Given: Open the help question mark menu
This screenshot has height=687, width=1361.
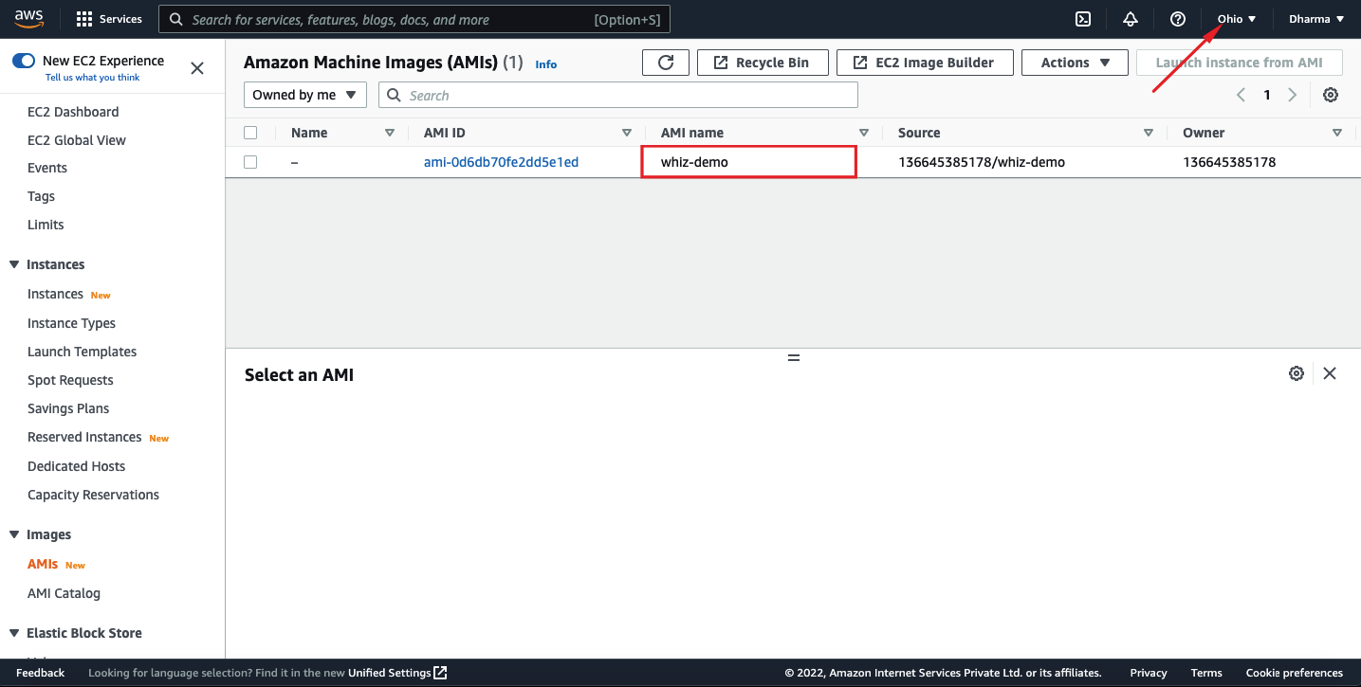Looking at the screenshot, I should 1178,19.
